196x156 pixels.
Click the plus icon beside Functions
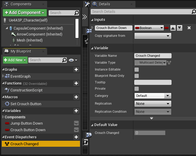pos(76,83)
